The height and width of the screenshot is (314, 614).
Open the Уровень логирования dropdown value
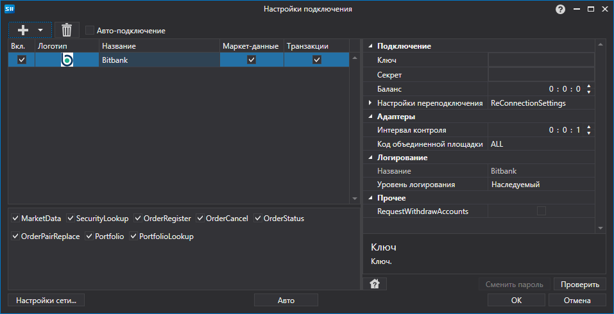pos(541,185)
